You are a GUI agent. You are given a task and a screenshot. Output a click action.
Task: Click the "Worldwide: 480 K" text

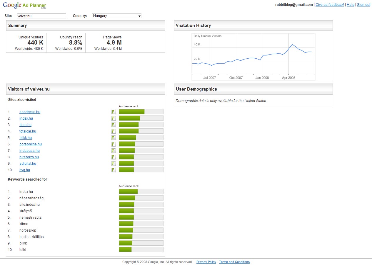coord(29,49)
